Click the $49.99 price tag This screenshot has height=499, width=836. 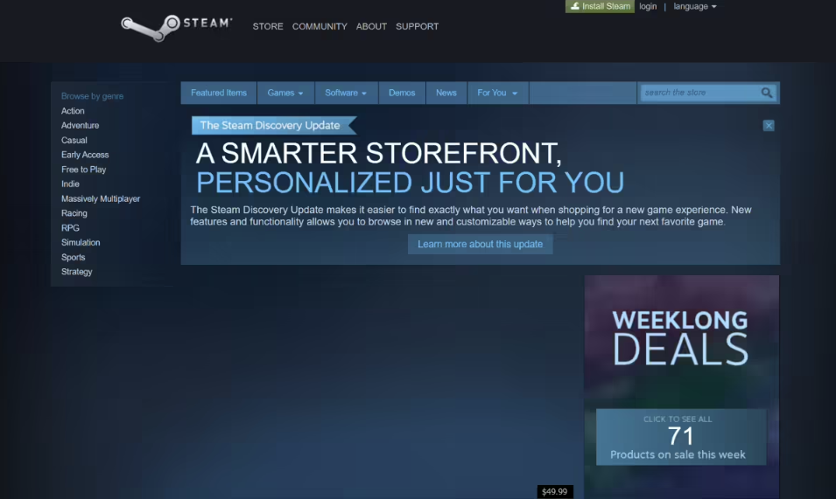click(554, 491)
